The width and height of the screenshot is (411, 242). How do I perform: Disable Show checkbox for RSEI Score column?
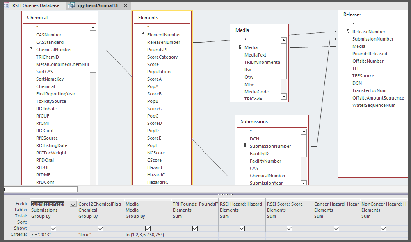point(289,228)
